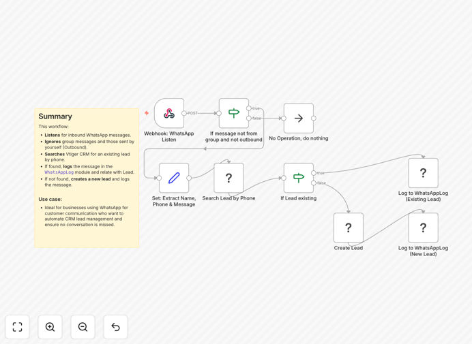Select Log to WhatsAppLog (New Lead) node
Image resolution: width=472 pixels, height=344 pixels.
point(424,228)
